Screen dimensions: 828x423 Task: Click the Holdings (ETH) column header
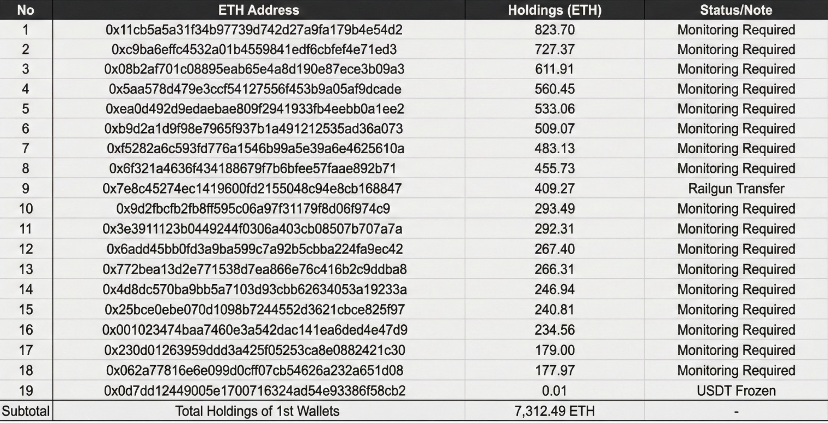coord(554,10)
